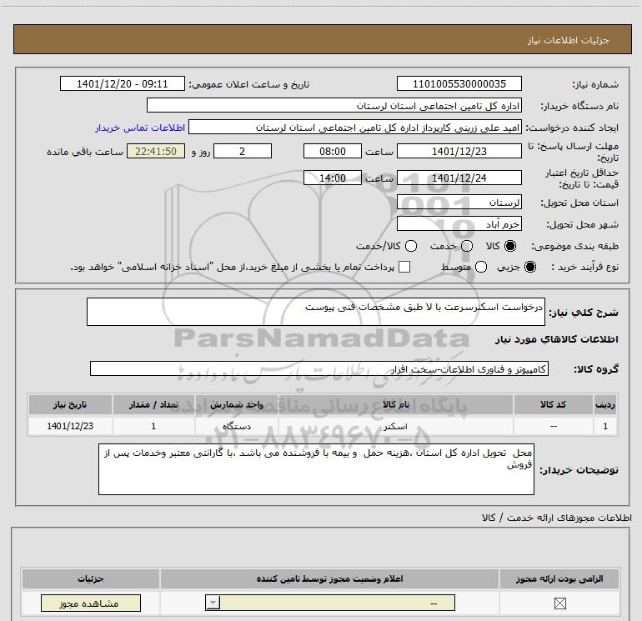Click the تاریخ نیاز column header

coord(70,404)
